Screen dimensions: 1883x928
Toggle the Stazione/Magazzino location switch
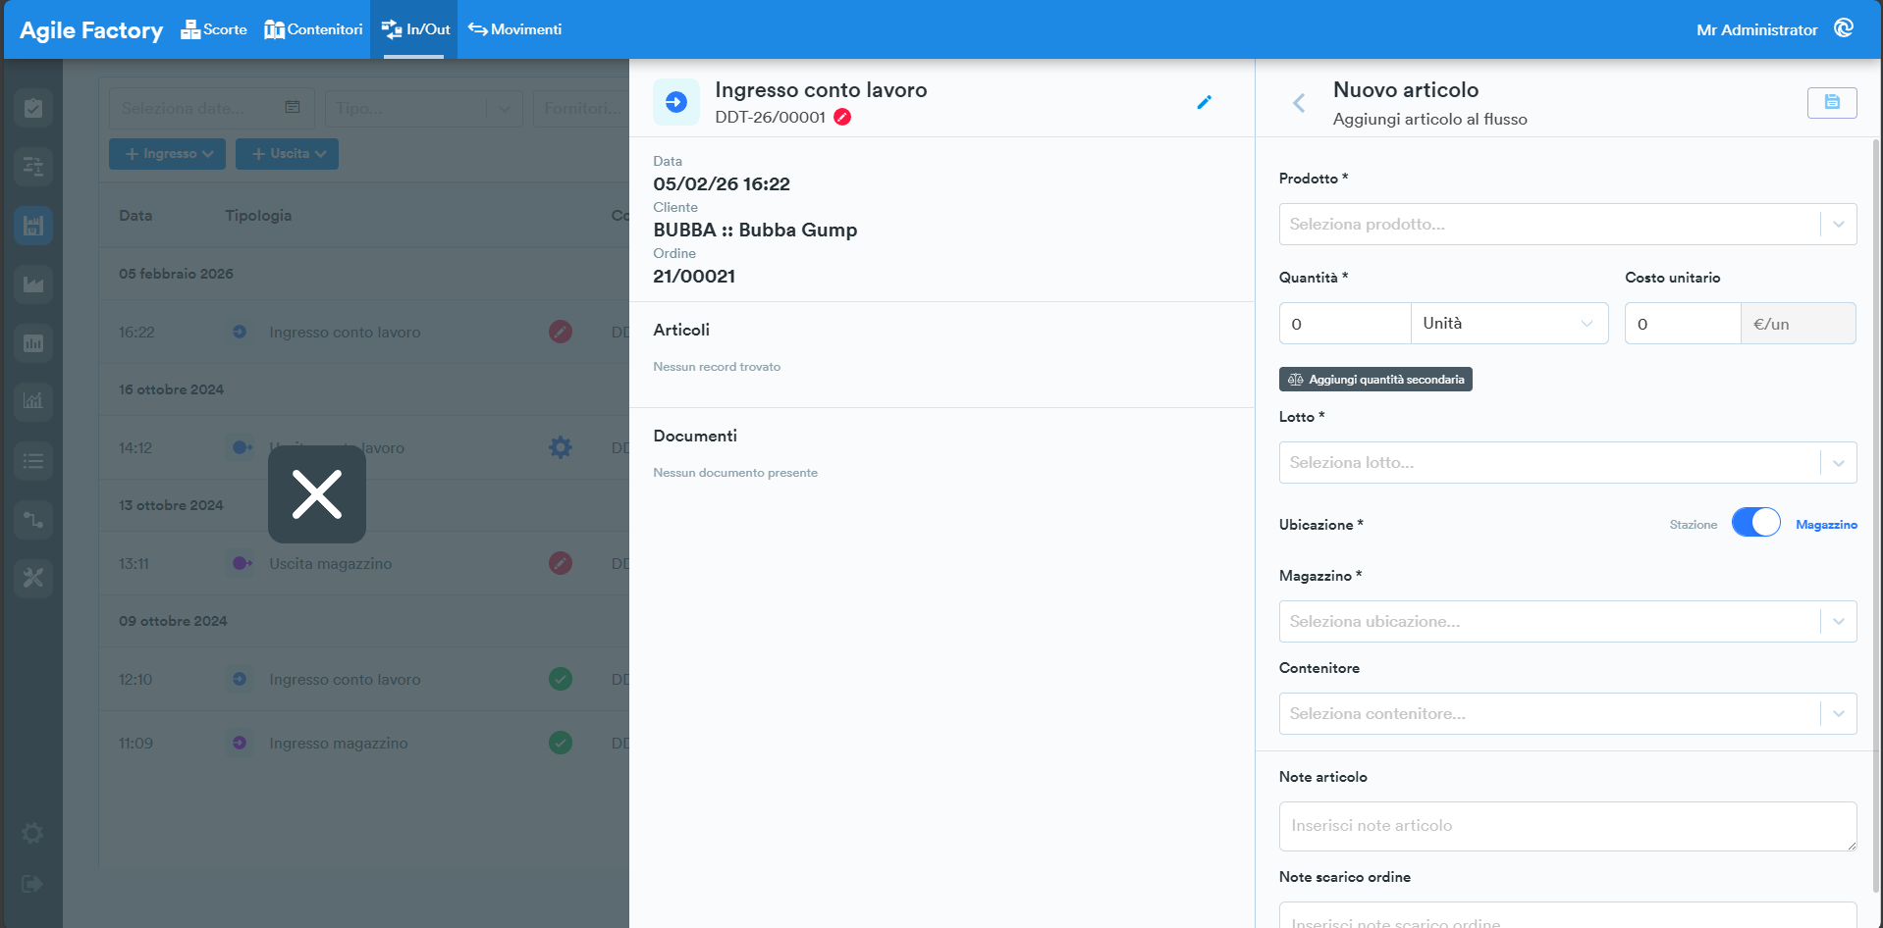point(1755,522)
